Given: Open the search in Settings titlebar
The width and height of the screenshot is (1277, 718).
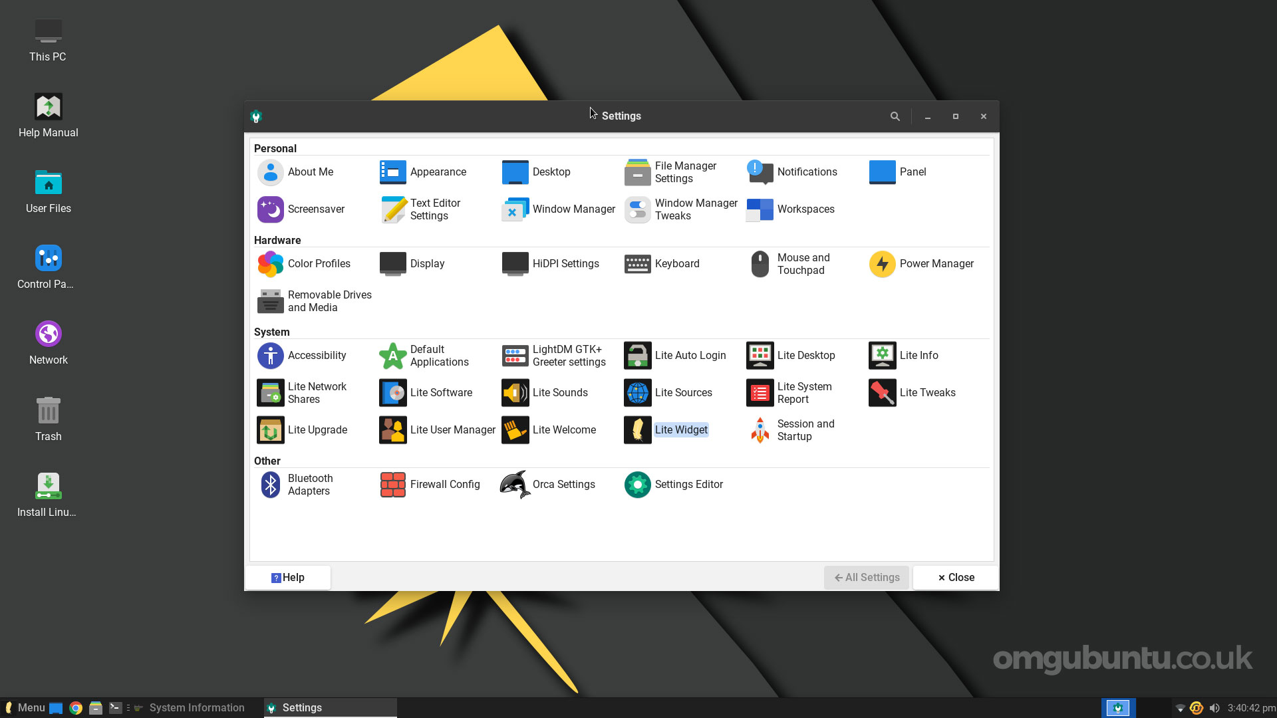Looking at the screenshot, I should click(x=895, y=116).
